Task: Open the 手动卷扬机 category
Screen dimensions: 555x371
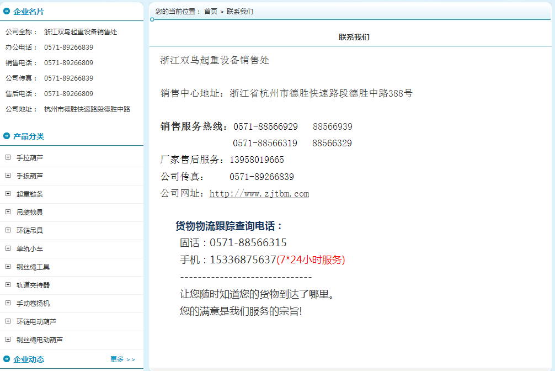Action: click(x=33, y=304)
